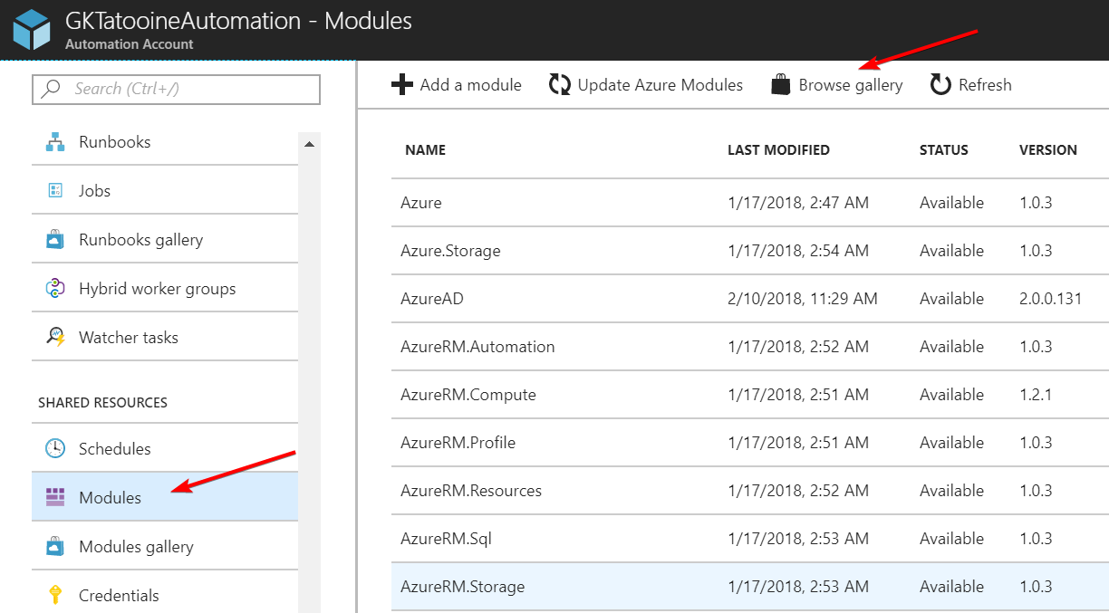Click Update Azure Modules
Image resolution: width=1109 pixels, height=613 pixels.
pyautogui.click(x=645, y=84)
